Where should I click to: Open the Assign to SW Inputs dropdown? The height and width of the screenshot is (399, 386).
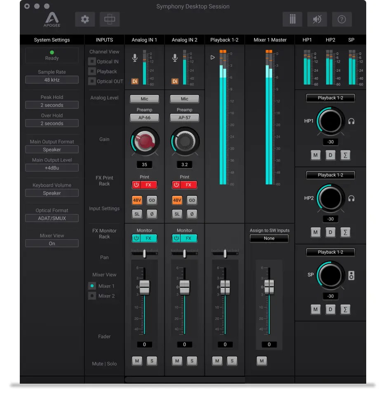(x=269, y=238)
